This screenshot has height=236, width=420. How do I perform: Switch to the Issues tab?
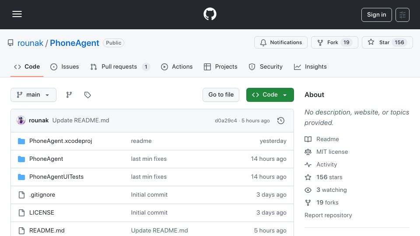(x=65, y=66)
